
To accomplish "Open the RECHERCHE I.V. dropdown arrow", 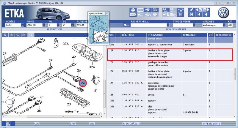I will 168,25.
